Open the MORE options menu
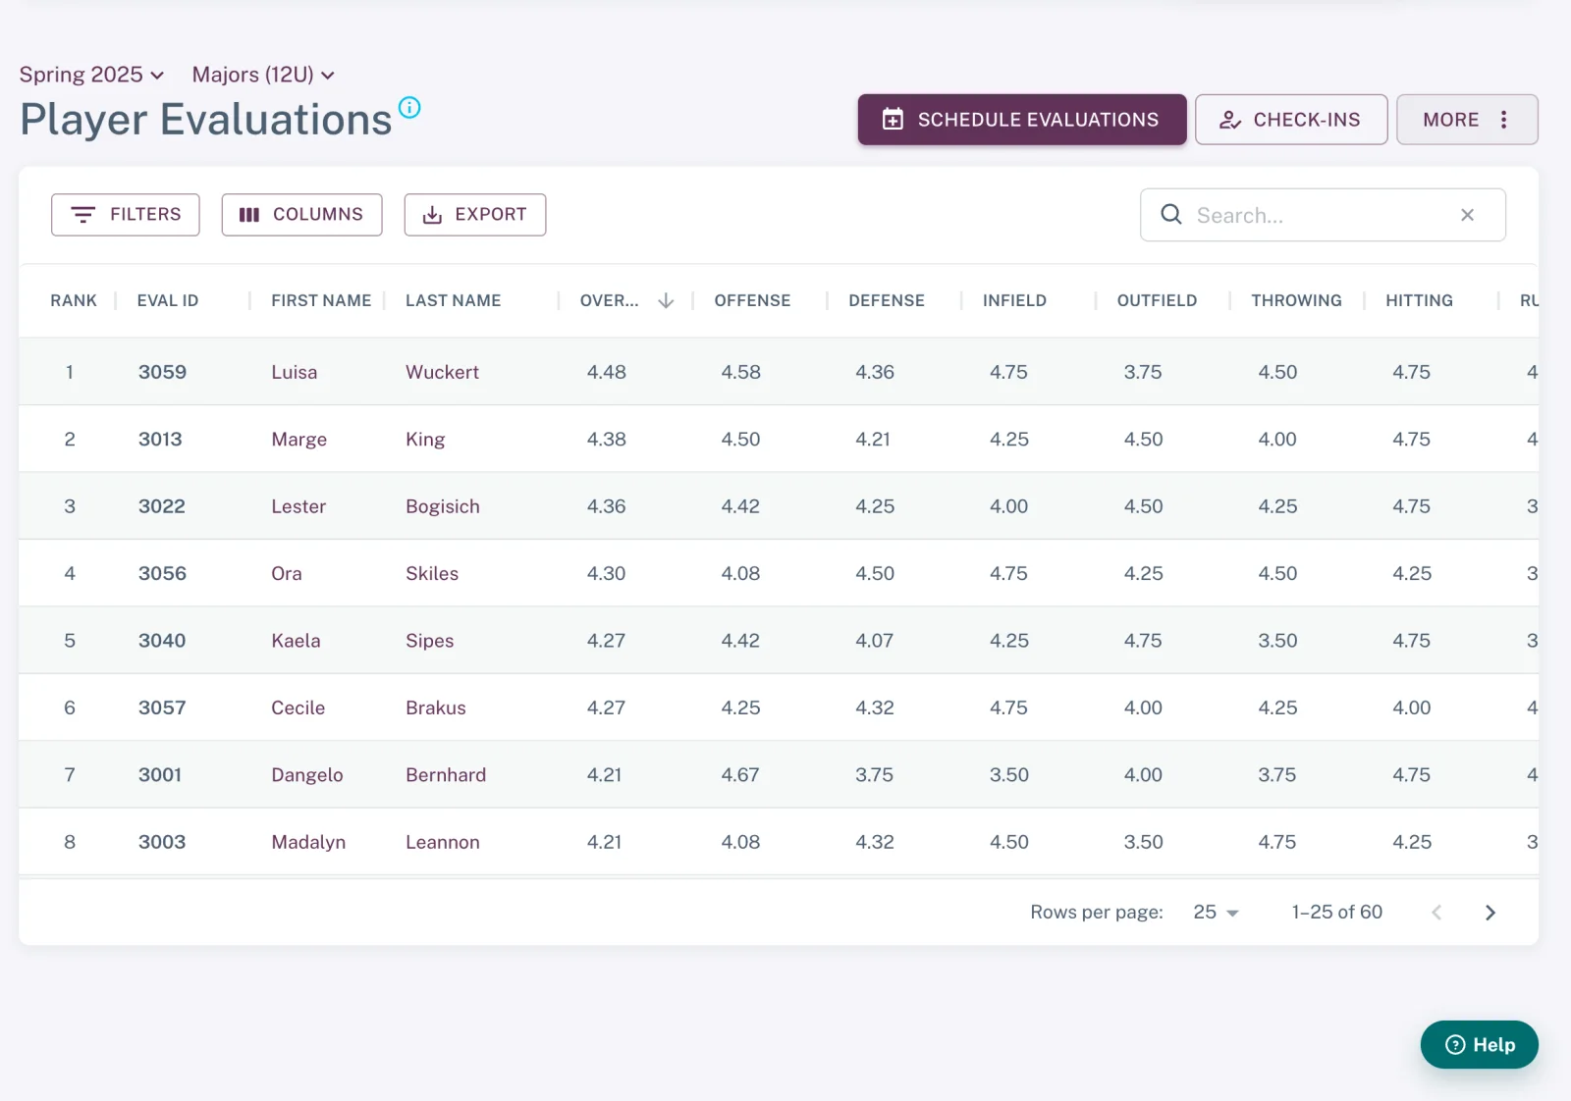 1467,120
